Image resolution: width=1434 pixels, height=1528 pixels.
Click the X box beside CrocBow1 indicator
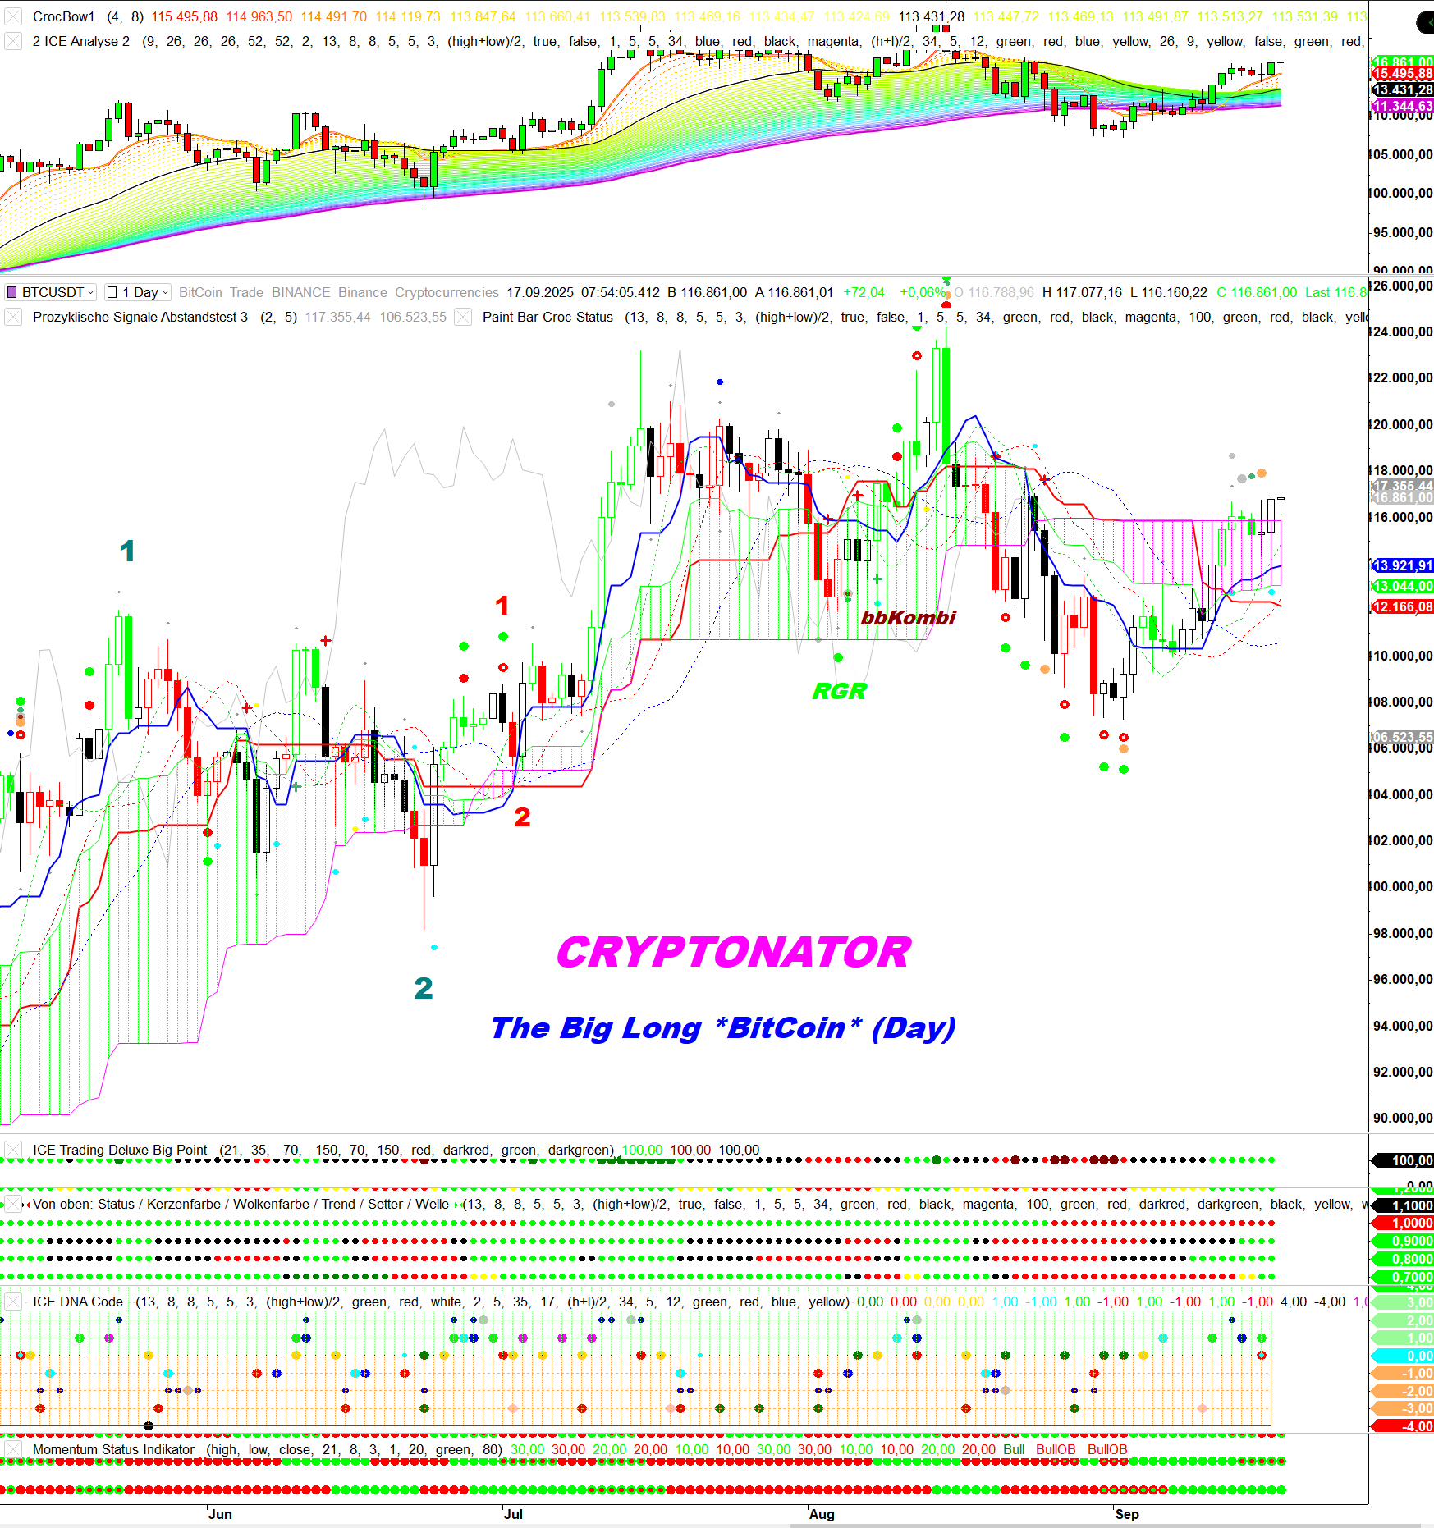pyautogui.click(x=13, y=16)
